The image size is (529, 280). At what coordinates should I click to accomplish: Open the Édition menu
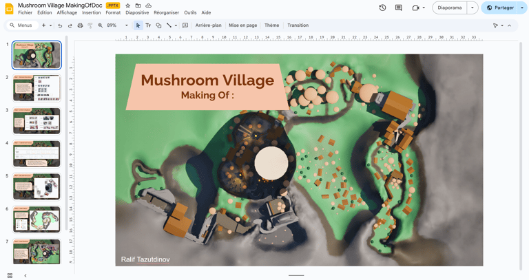[45, 12]
